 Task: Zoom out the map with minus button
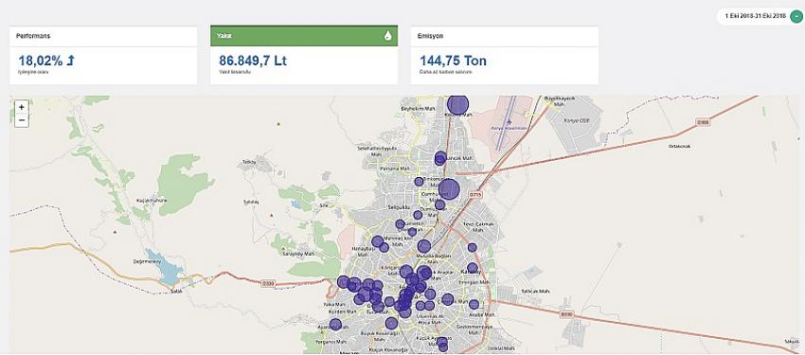(22, 120)
